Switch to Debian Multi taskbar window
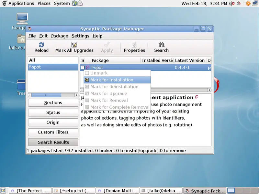 pos(118,191)
